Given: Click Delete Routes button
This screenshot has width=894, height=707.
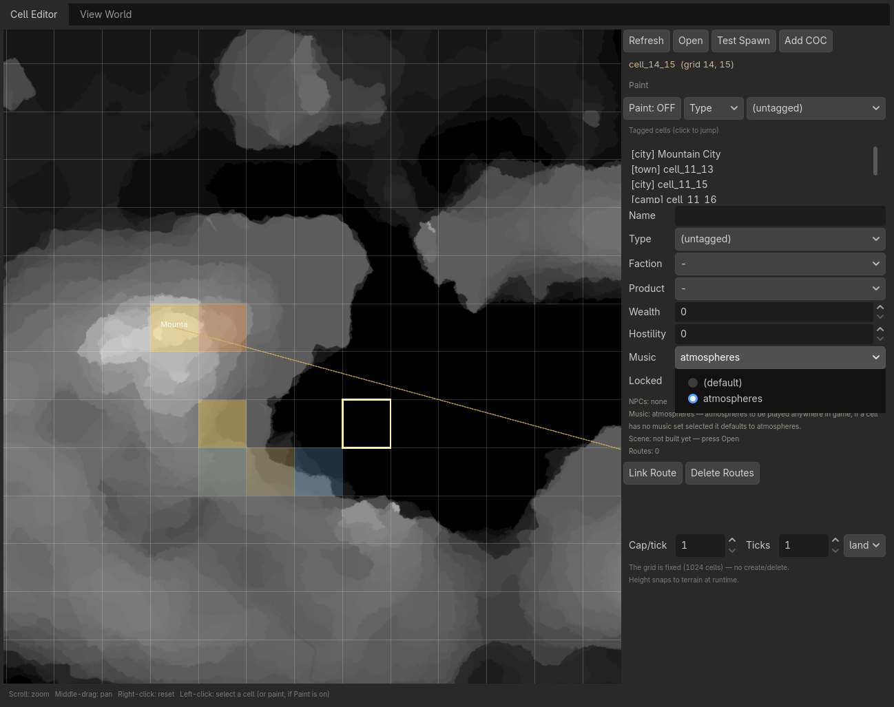Looking at the screenshot, I should click(722, 473).
